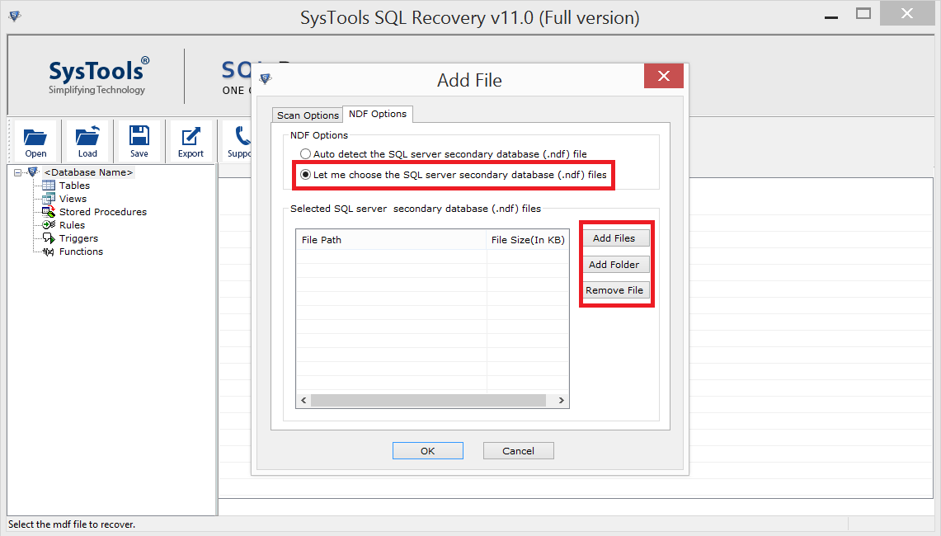941x536 pixels.
Task: Click the Load toolbar icon
Action: (x=87, y=142)
